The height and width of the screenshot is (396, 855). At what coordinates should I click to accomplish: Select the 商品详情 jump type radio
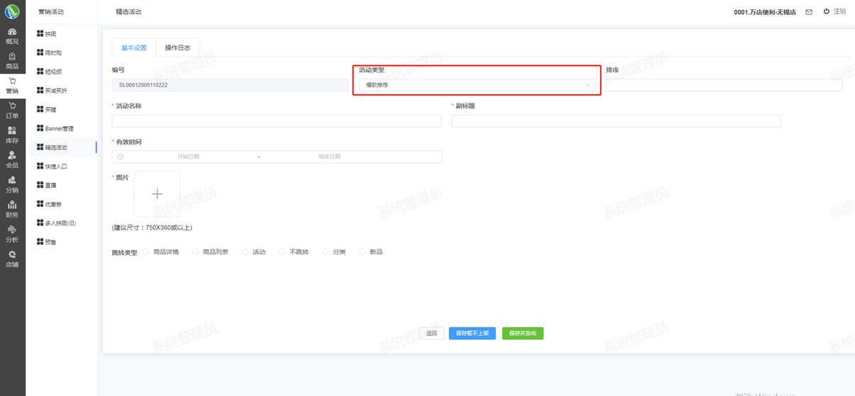point(146,251)
